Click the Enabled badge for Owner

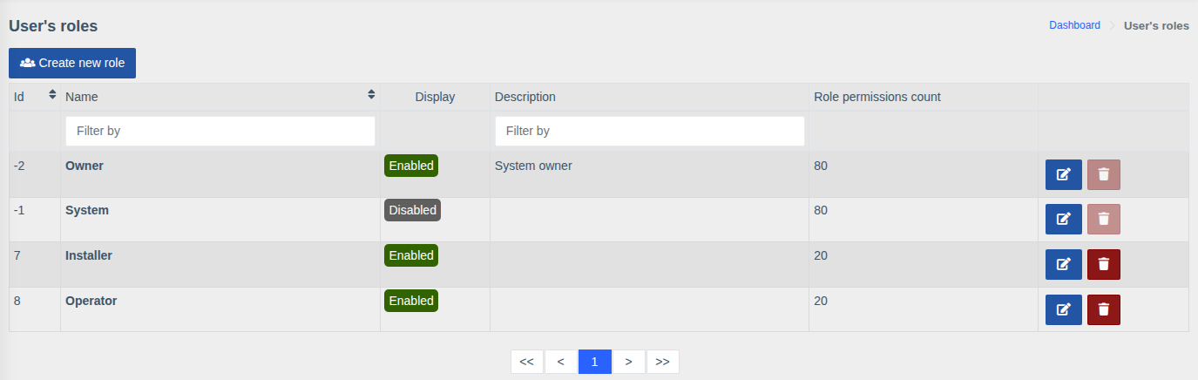[x=411, y=166]
